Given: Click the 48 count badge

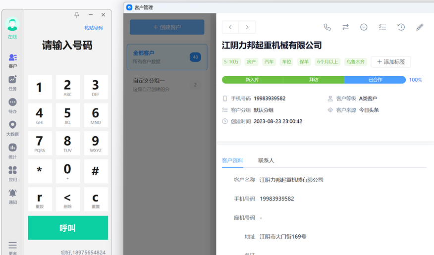Looking at the screenshot, I should click(x=195, y=57).
